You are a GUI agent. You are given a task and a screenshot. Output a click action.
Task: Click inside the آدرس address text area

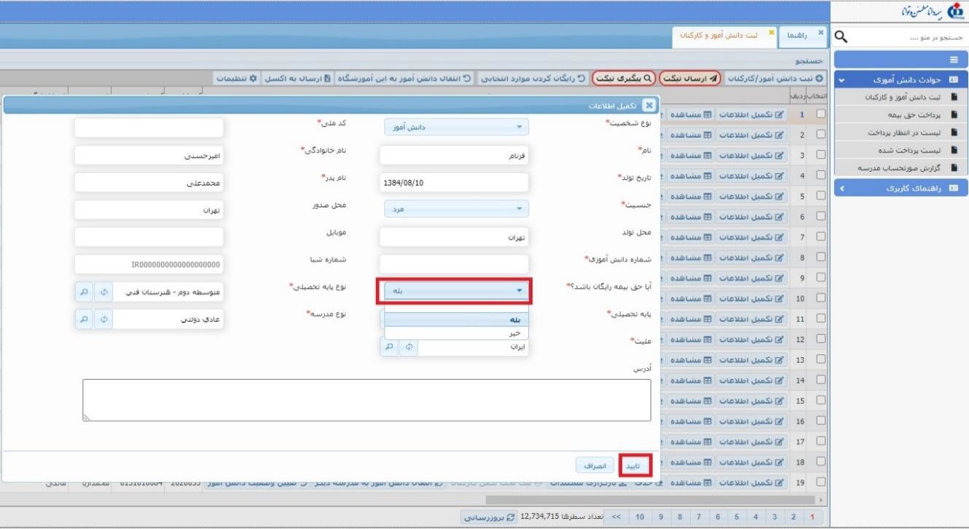tap(366, 399)
